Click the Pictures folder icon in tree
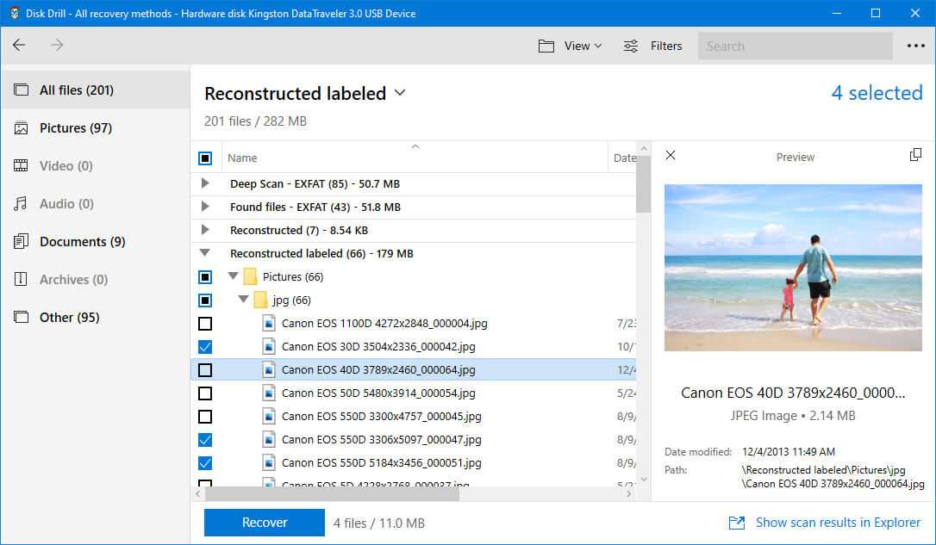This screenshot has height=545, width=936. point(251,276)
